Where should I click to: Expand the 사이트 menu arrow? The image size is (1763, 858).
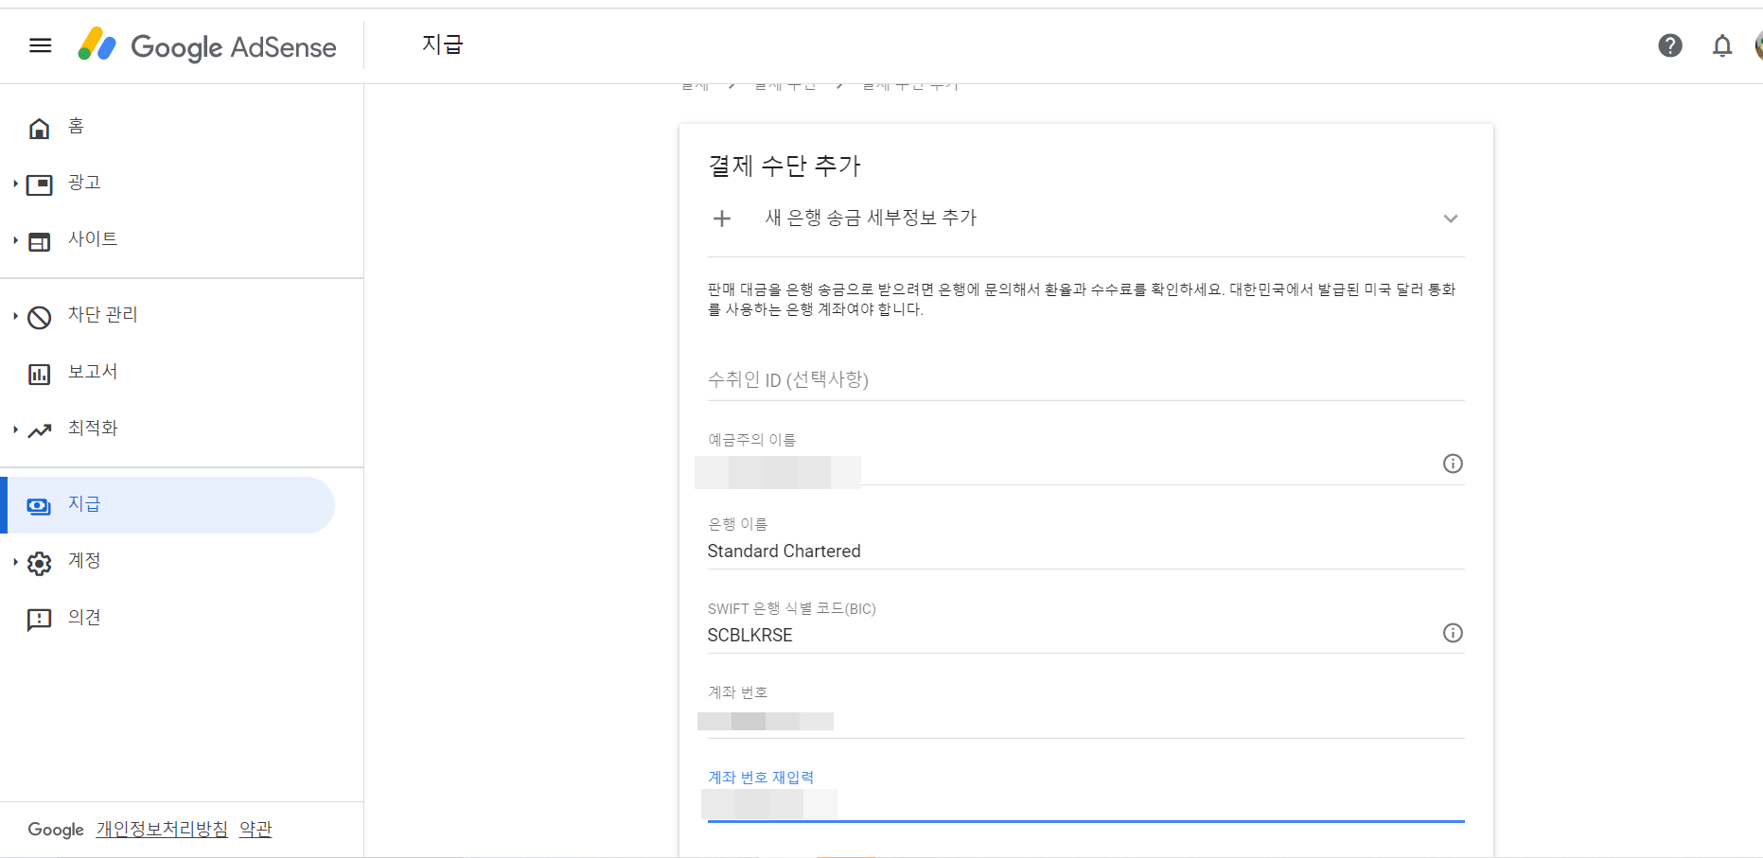tap(15, 240)
